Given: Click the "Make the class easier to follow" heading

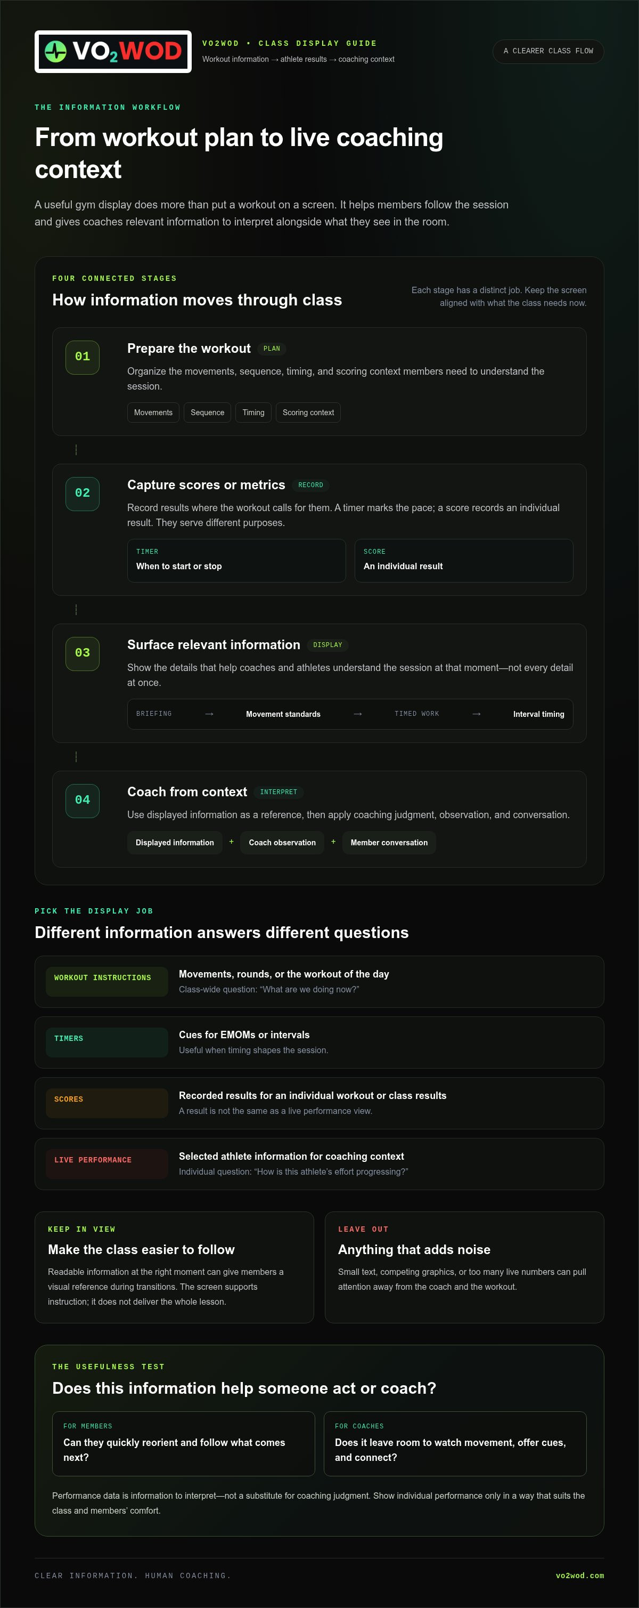Looking at the screenshot, I should [x=142, y=1250].
